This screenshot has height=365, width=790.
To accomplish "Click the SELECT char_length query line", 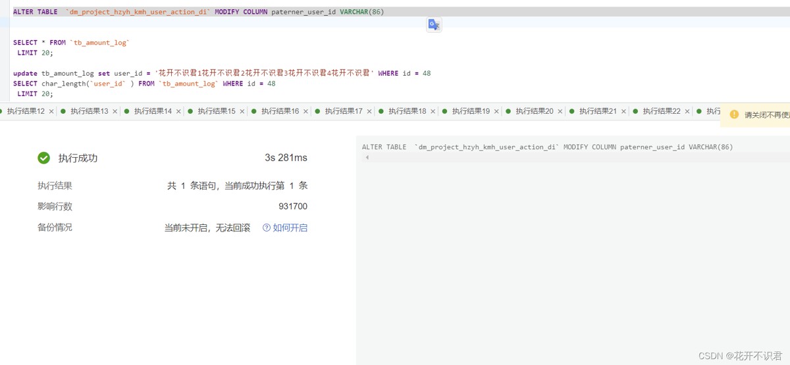I will tap(144, 84).
